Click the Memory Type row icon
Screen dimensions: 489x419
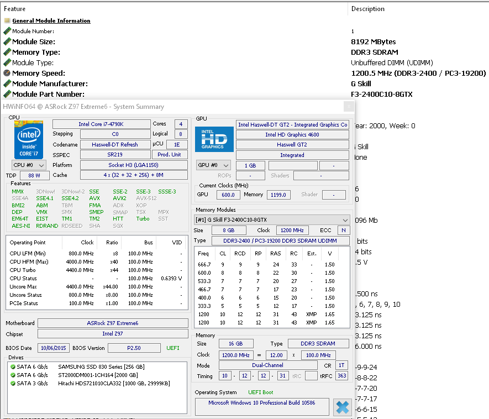point(7,52)
